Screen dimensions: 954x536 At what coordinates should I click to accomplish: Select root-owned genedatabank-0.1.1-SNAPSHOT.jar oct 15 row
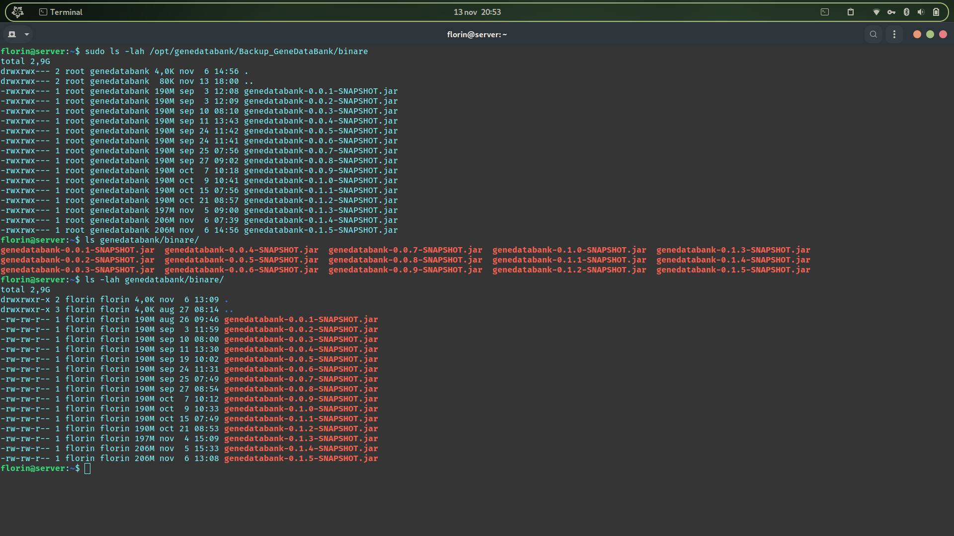(199, 191)
